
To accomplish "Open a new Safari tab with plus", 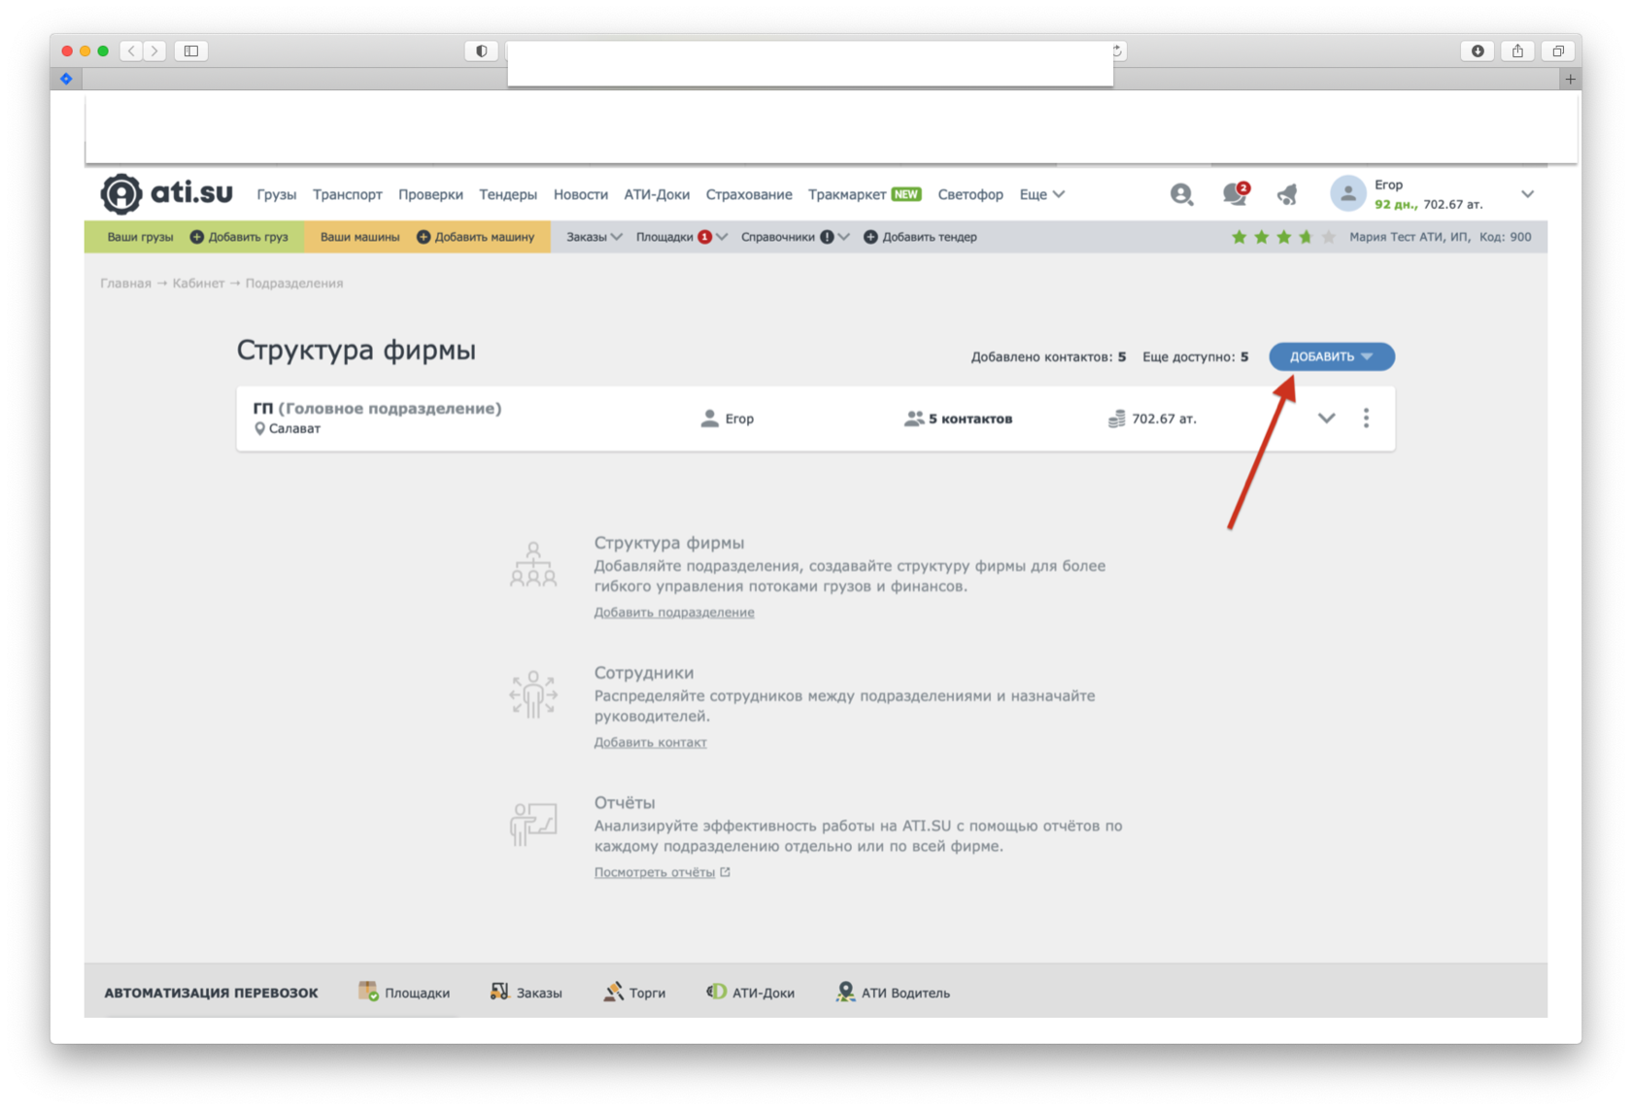I will click(1570, 80).
